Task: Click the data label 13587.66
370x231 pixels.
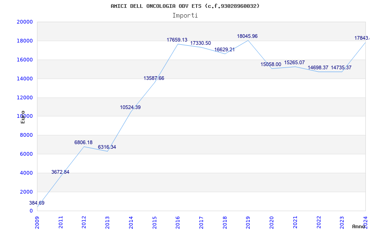Action: coord(154,79)
